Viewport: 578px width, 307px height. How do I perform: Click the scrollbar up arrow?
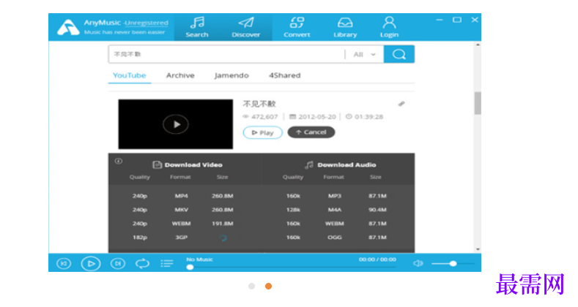(x=478, y=45)
